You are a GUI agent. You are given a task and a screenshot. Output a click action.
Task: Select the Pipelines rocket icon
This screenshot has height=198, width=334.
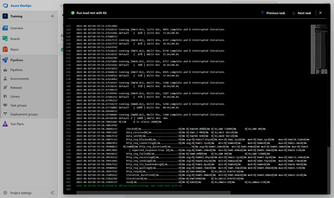[x=5, y=60]
